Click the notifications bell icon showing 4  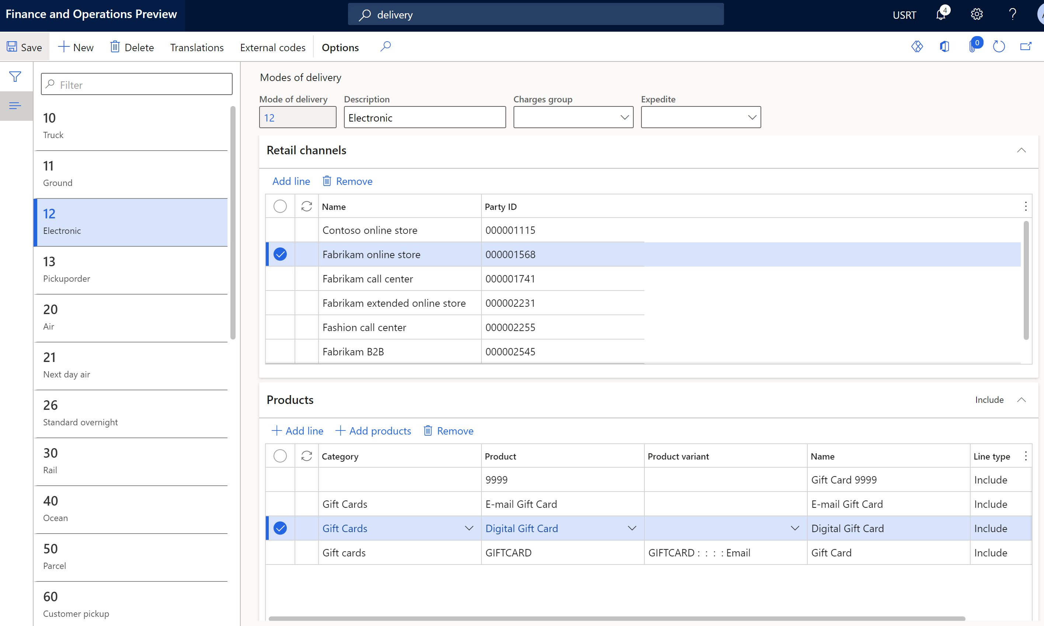click(x=942, y=15)
